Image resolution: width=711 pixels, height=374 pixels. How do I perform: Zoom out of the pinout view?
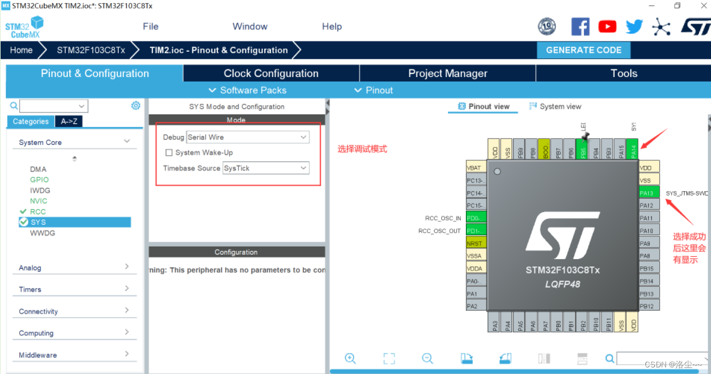(x=427, y=358)
